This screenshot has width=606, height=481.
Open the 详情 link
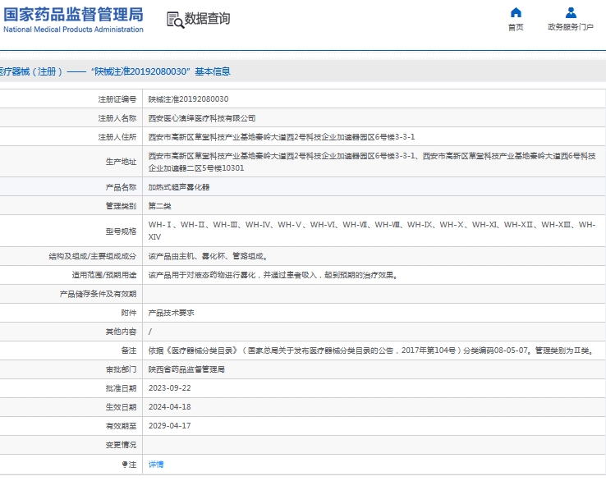coord(156,464)
